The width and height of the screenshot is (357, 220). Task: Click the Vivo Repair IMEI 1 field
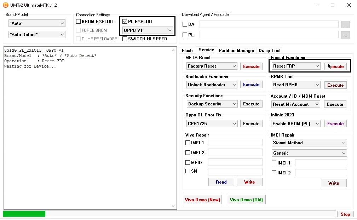[235, 143]
